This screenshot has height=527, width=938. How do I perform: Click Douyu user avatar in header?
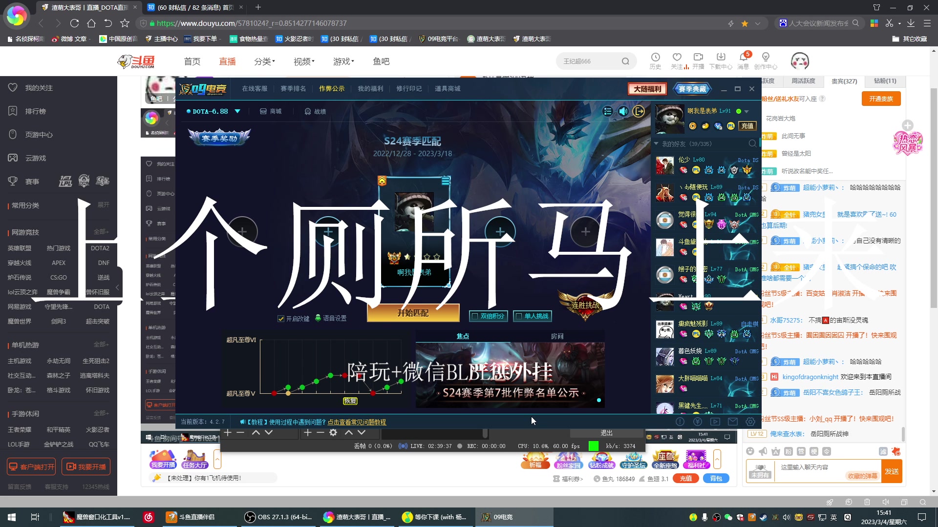[800, 61]
